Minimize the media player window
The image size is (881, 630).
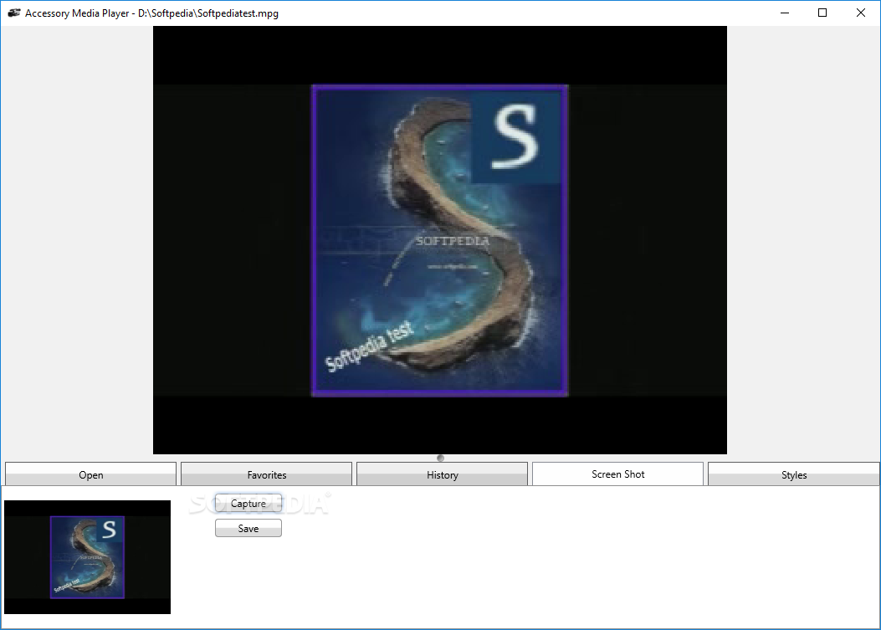coord(785,13)
